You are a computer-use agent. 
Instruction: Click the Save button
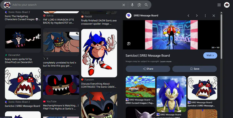point(194,69)
